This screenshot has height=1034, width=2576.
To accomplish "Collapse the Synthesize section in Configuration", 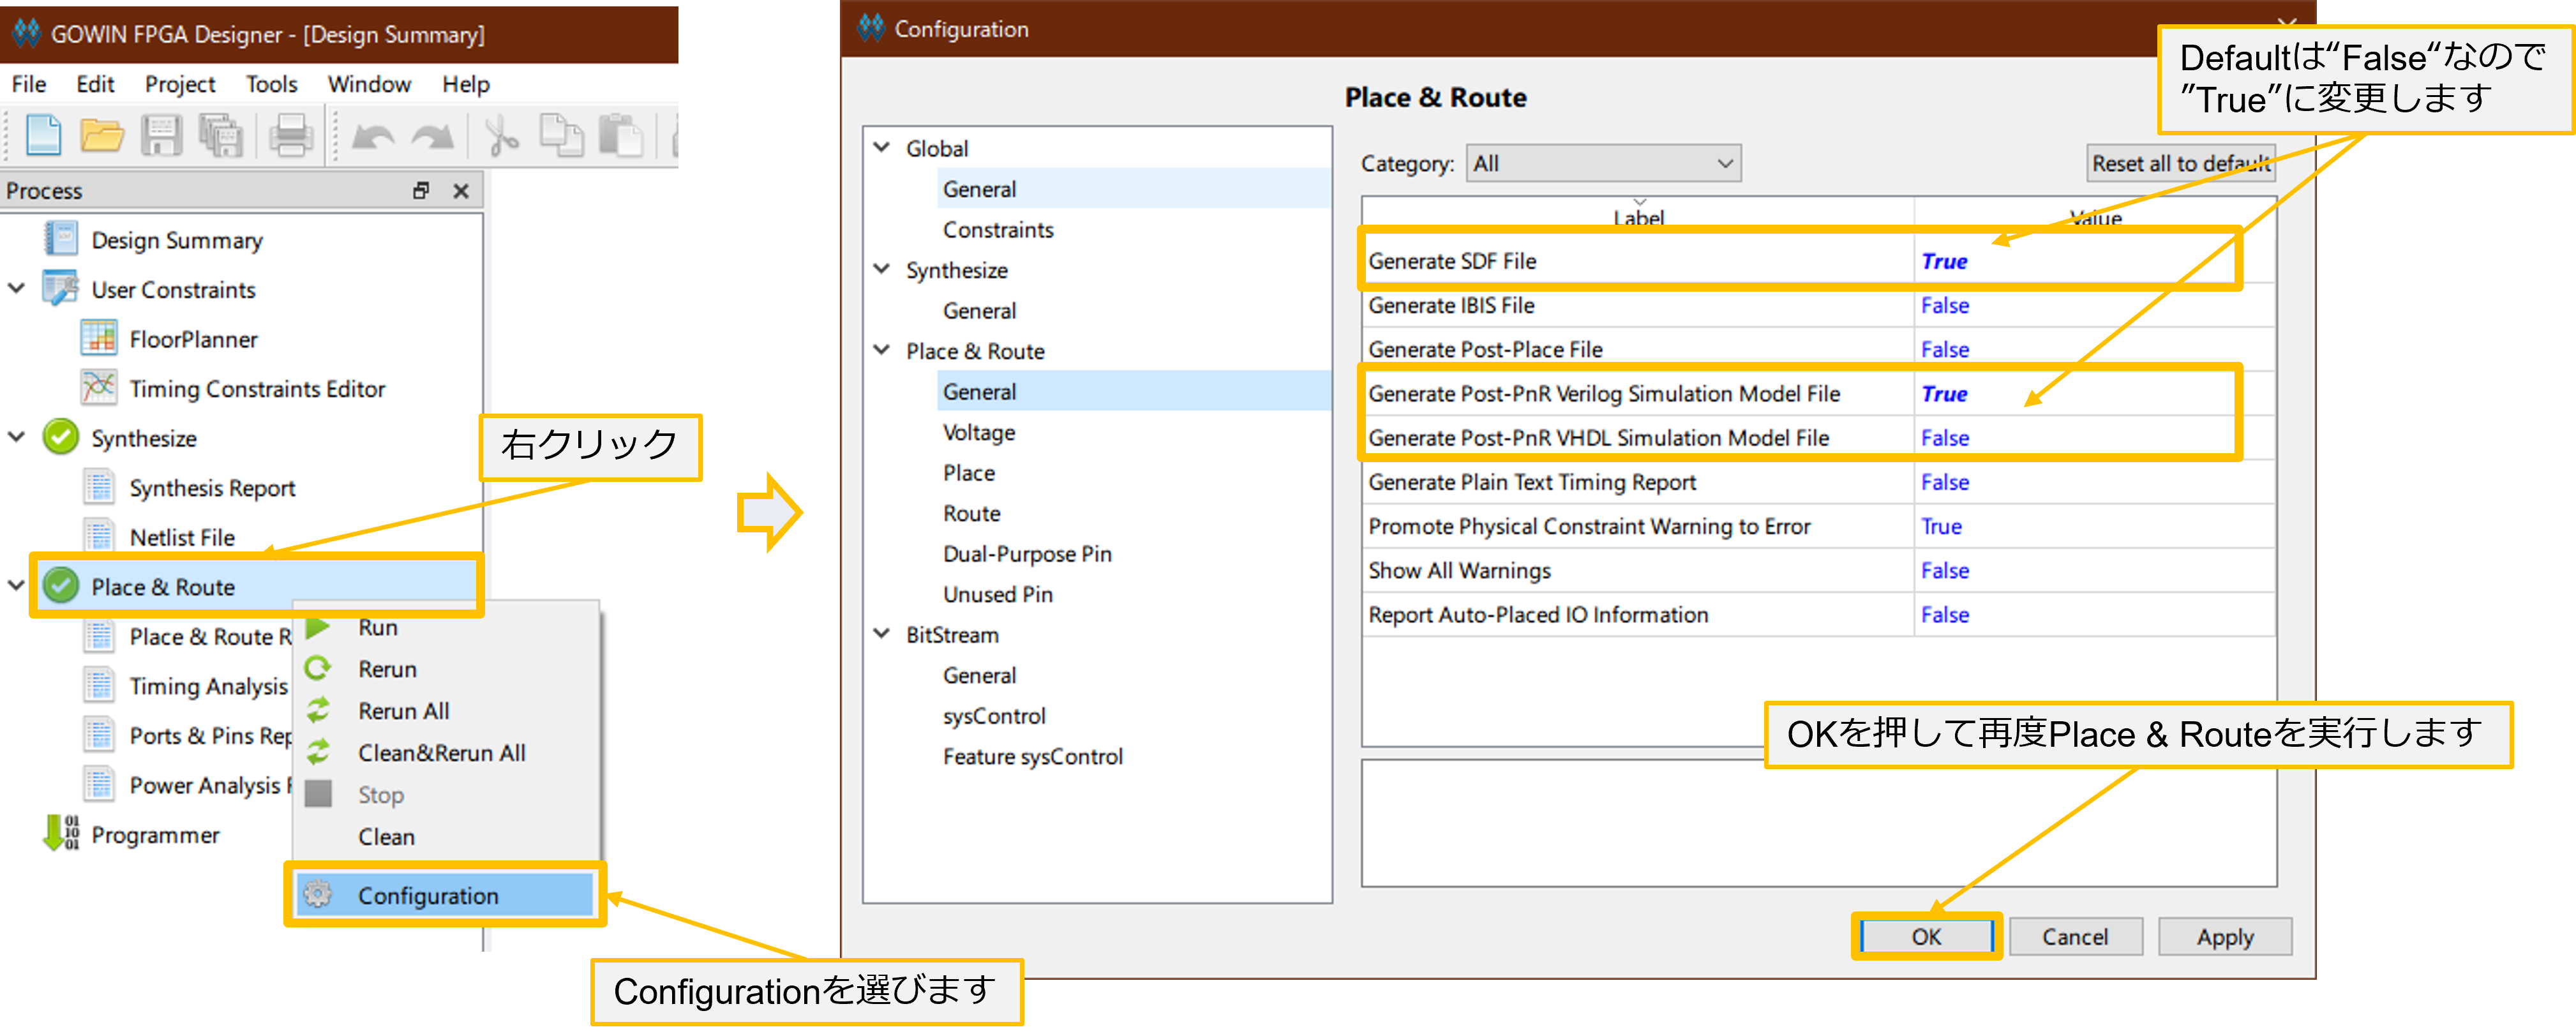I will 882,269.
